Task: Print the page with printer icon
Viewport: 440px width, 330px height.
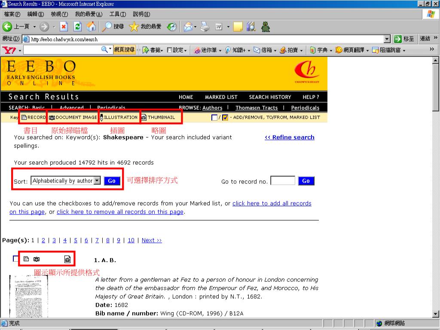Action: pos(205,27)
